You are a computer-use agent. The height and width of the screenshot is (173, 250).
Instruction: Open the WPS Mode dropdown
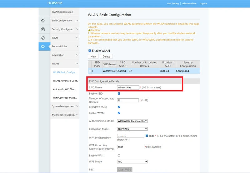[x=132, y=162]
